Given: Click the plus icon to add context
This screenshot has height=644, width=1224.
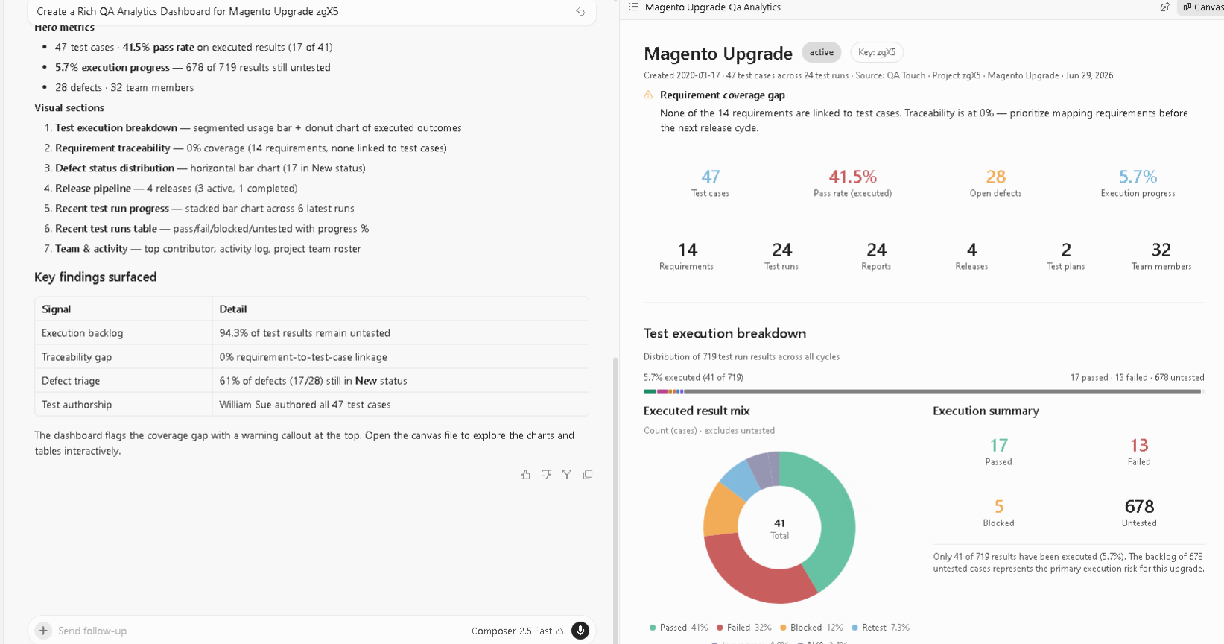Looking at the screenshot, I should [43, 631].
